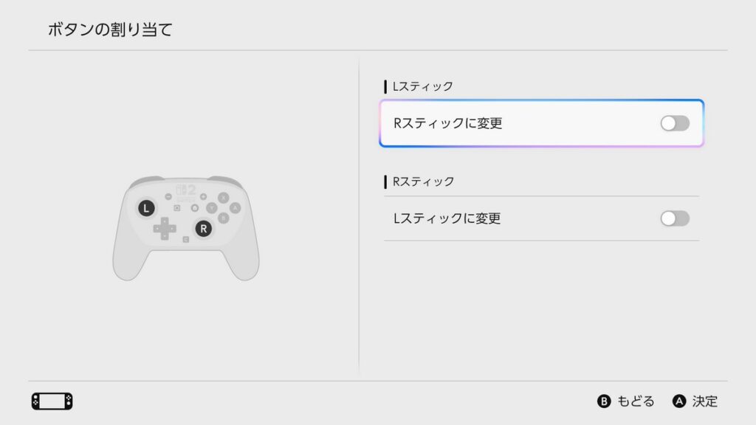Image resolution: width=756 pixels, height=425 pixels.
Task: Click the console icon in the bottom-left corner
Action: [52, 401]
